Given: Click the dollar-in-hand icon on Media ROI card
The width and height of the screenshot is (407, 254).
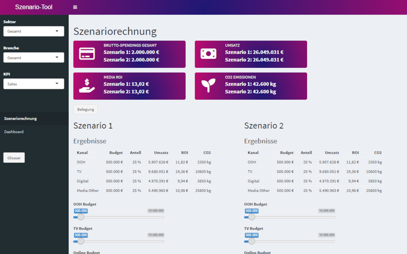Looking at the screenshot, I should click(87, 86).
